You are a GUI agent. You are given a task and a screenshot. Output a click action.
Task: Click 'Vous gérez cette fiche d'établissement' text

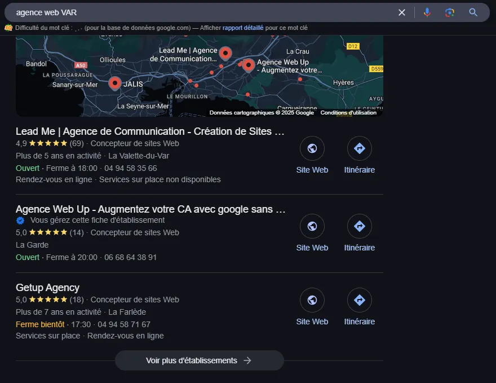98,221
